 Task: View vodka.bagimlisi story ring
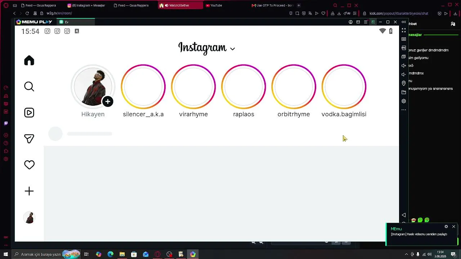click(344, 87)
